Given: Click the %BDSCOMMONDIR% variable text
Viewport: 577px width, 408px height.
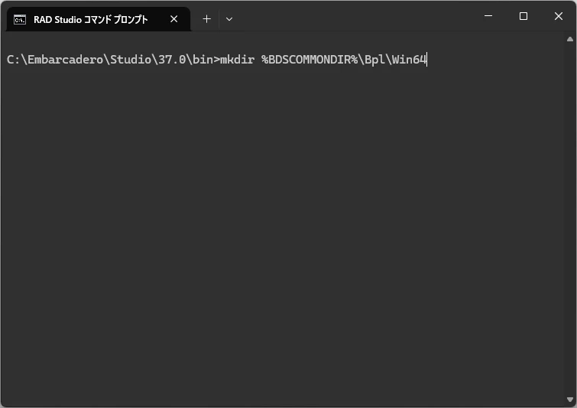Looking at the screenshot, I should 310,60.
